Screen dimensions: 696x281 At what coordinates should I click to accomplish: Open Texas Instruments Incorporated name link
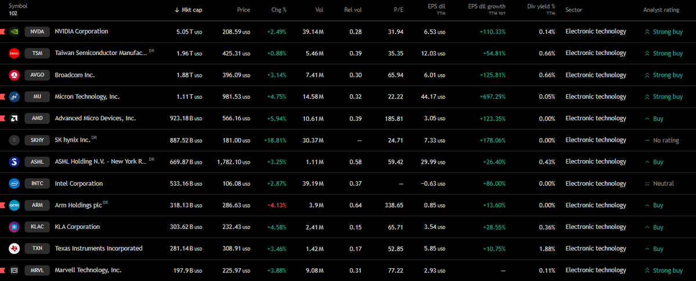tap(99, 249)
